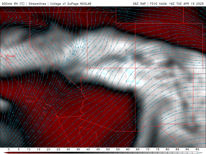The image size is (206, 154).
Task: Select the "50" colorbar scale label
Action: pyautogui.click(x=108, y=149)
